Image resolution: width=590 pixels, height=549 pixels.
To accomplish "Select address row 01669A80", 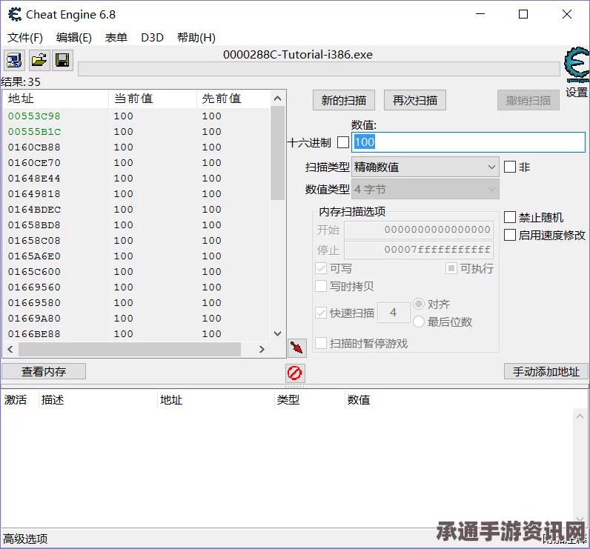I will 136,318.
